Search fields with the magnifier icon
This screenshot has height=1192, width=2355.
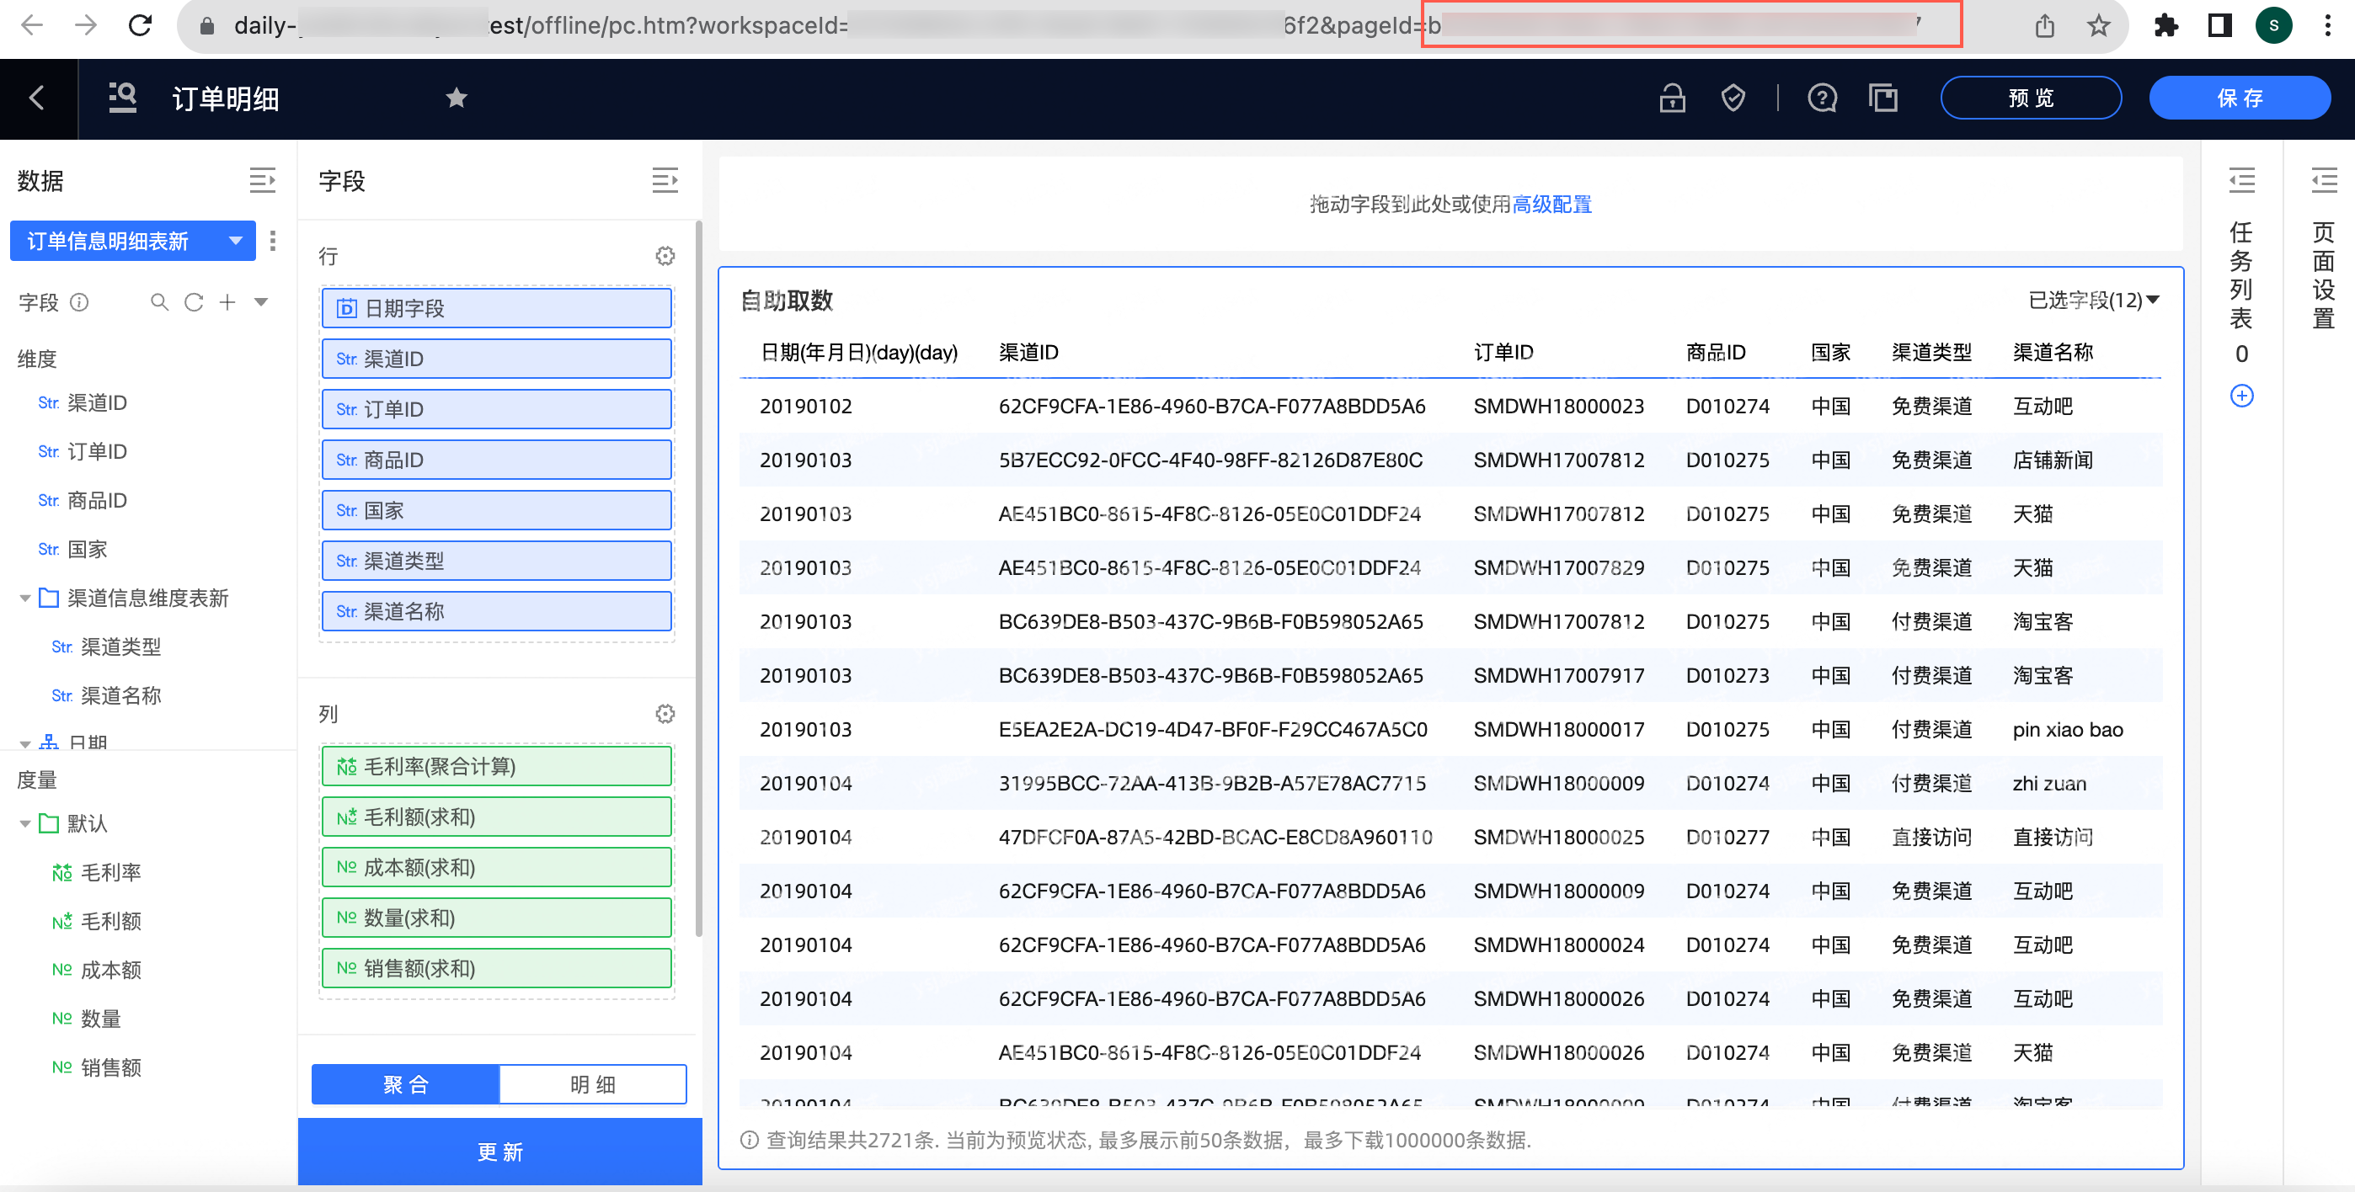(x=159, y=302)
